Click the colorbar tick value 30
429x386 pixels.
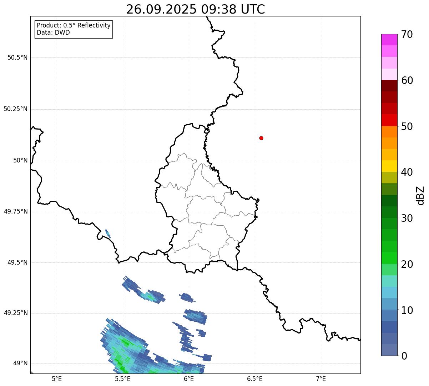pos(407,218)
